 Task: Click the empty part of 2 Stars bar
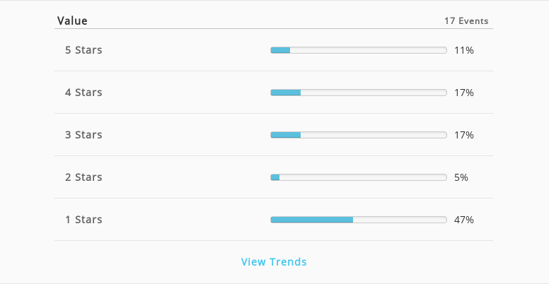point(363,177)
